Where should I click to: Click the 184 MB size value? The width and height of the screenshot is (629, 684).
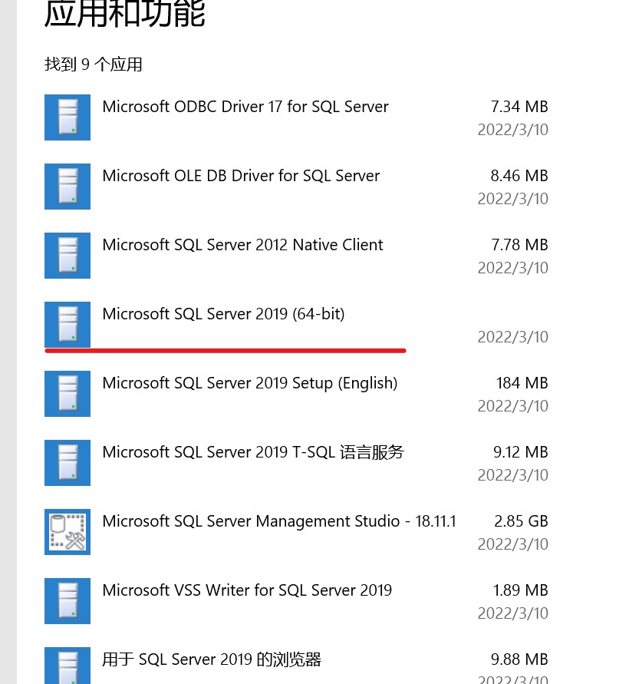pos(522,383)
